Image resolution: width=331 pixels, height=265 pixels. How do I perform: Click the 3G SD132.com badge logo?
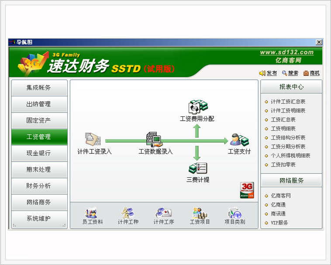tap(247, 190)
